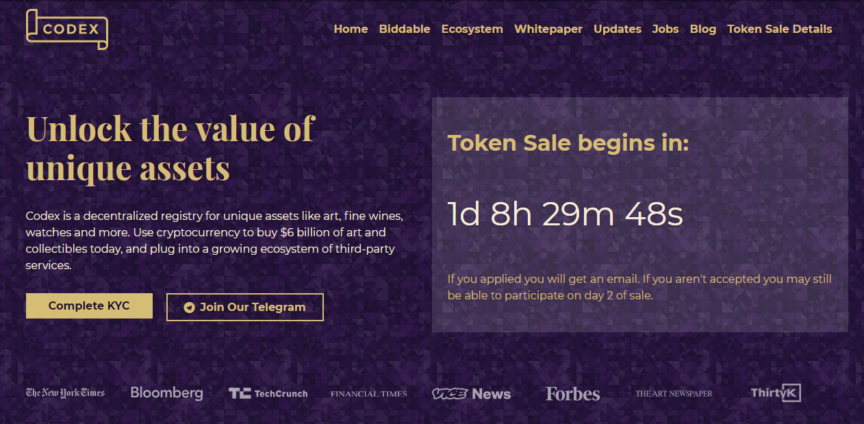Click the Bloomberg press logo
The height and width of the screenshot is (424, 864).
(166, 393)
